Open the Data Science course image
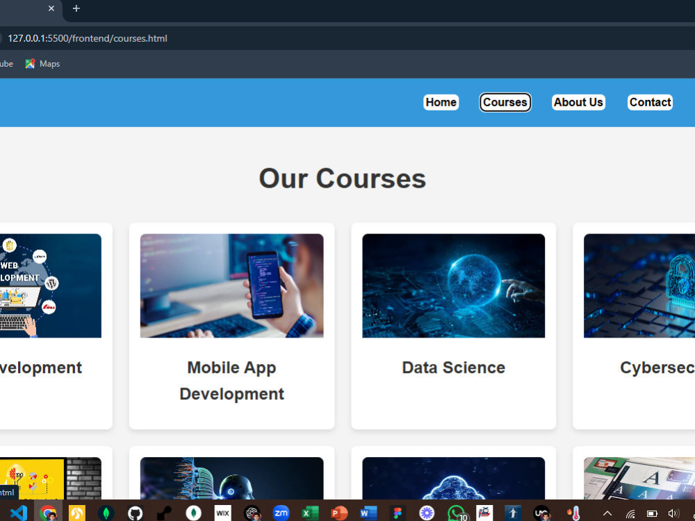This screenshot has height=521, width=695. (453, 286)
